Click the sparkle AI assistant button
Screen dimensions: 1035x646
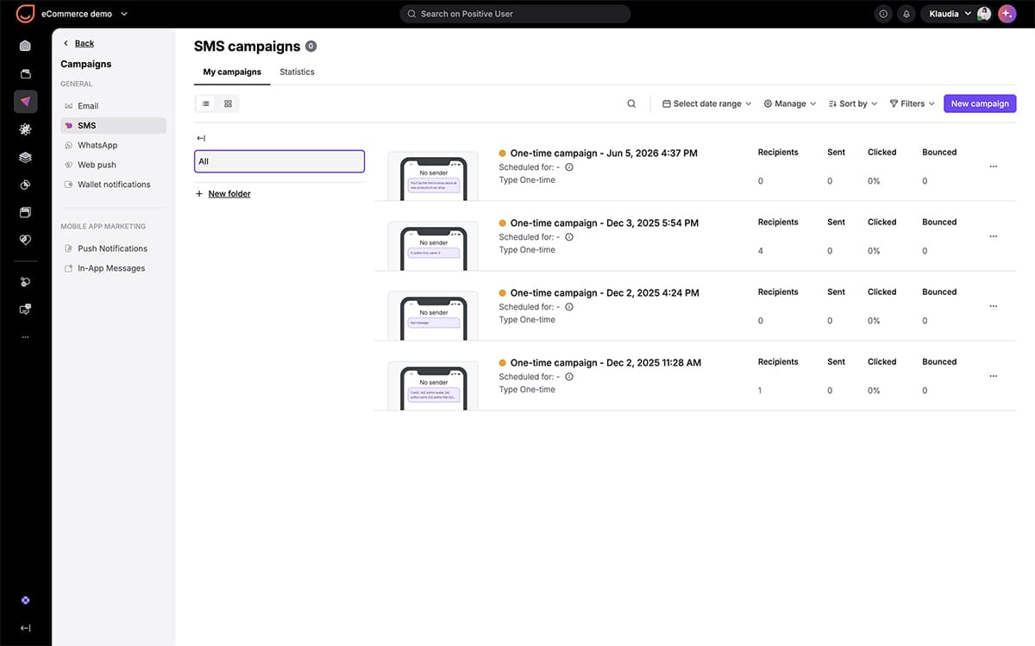coord(1007,14)
